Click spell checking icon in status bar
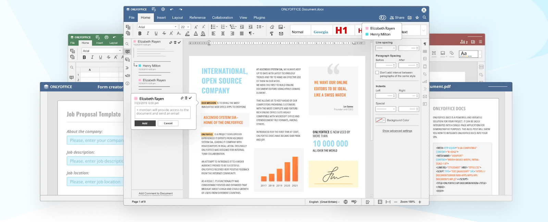Viewport: 548px width, 222px height. [354, 202]
